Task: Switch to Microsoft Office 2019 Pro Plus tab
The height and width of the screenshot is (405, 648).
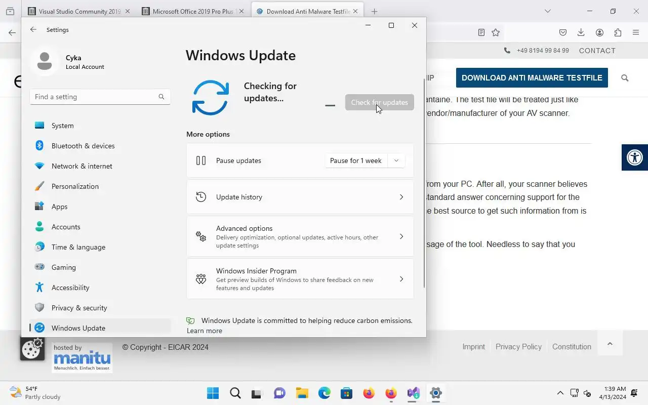Action: (192, 11)
